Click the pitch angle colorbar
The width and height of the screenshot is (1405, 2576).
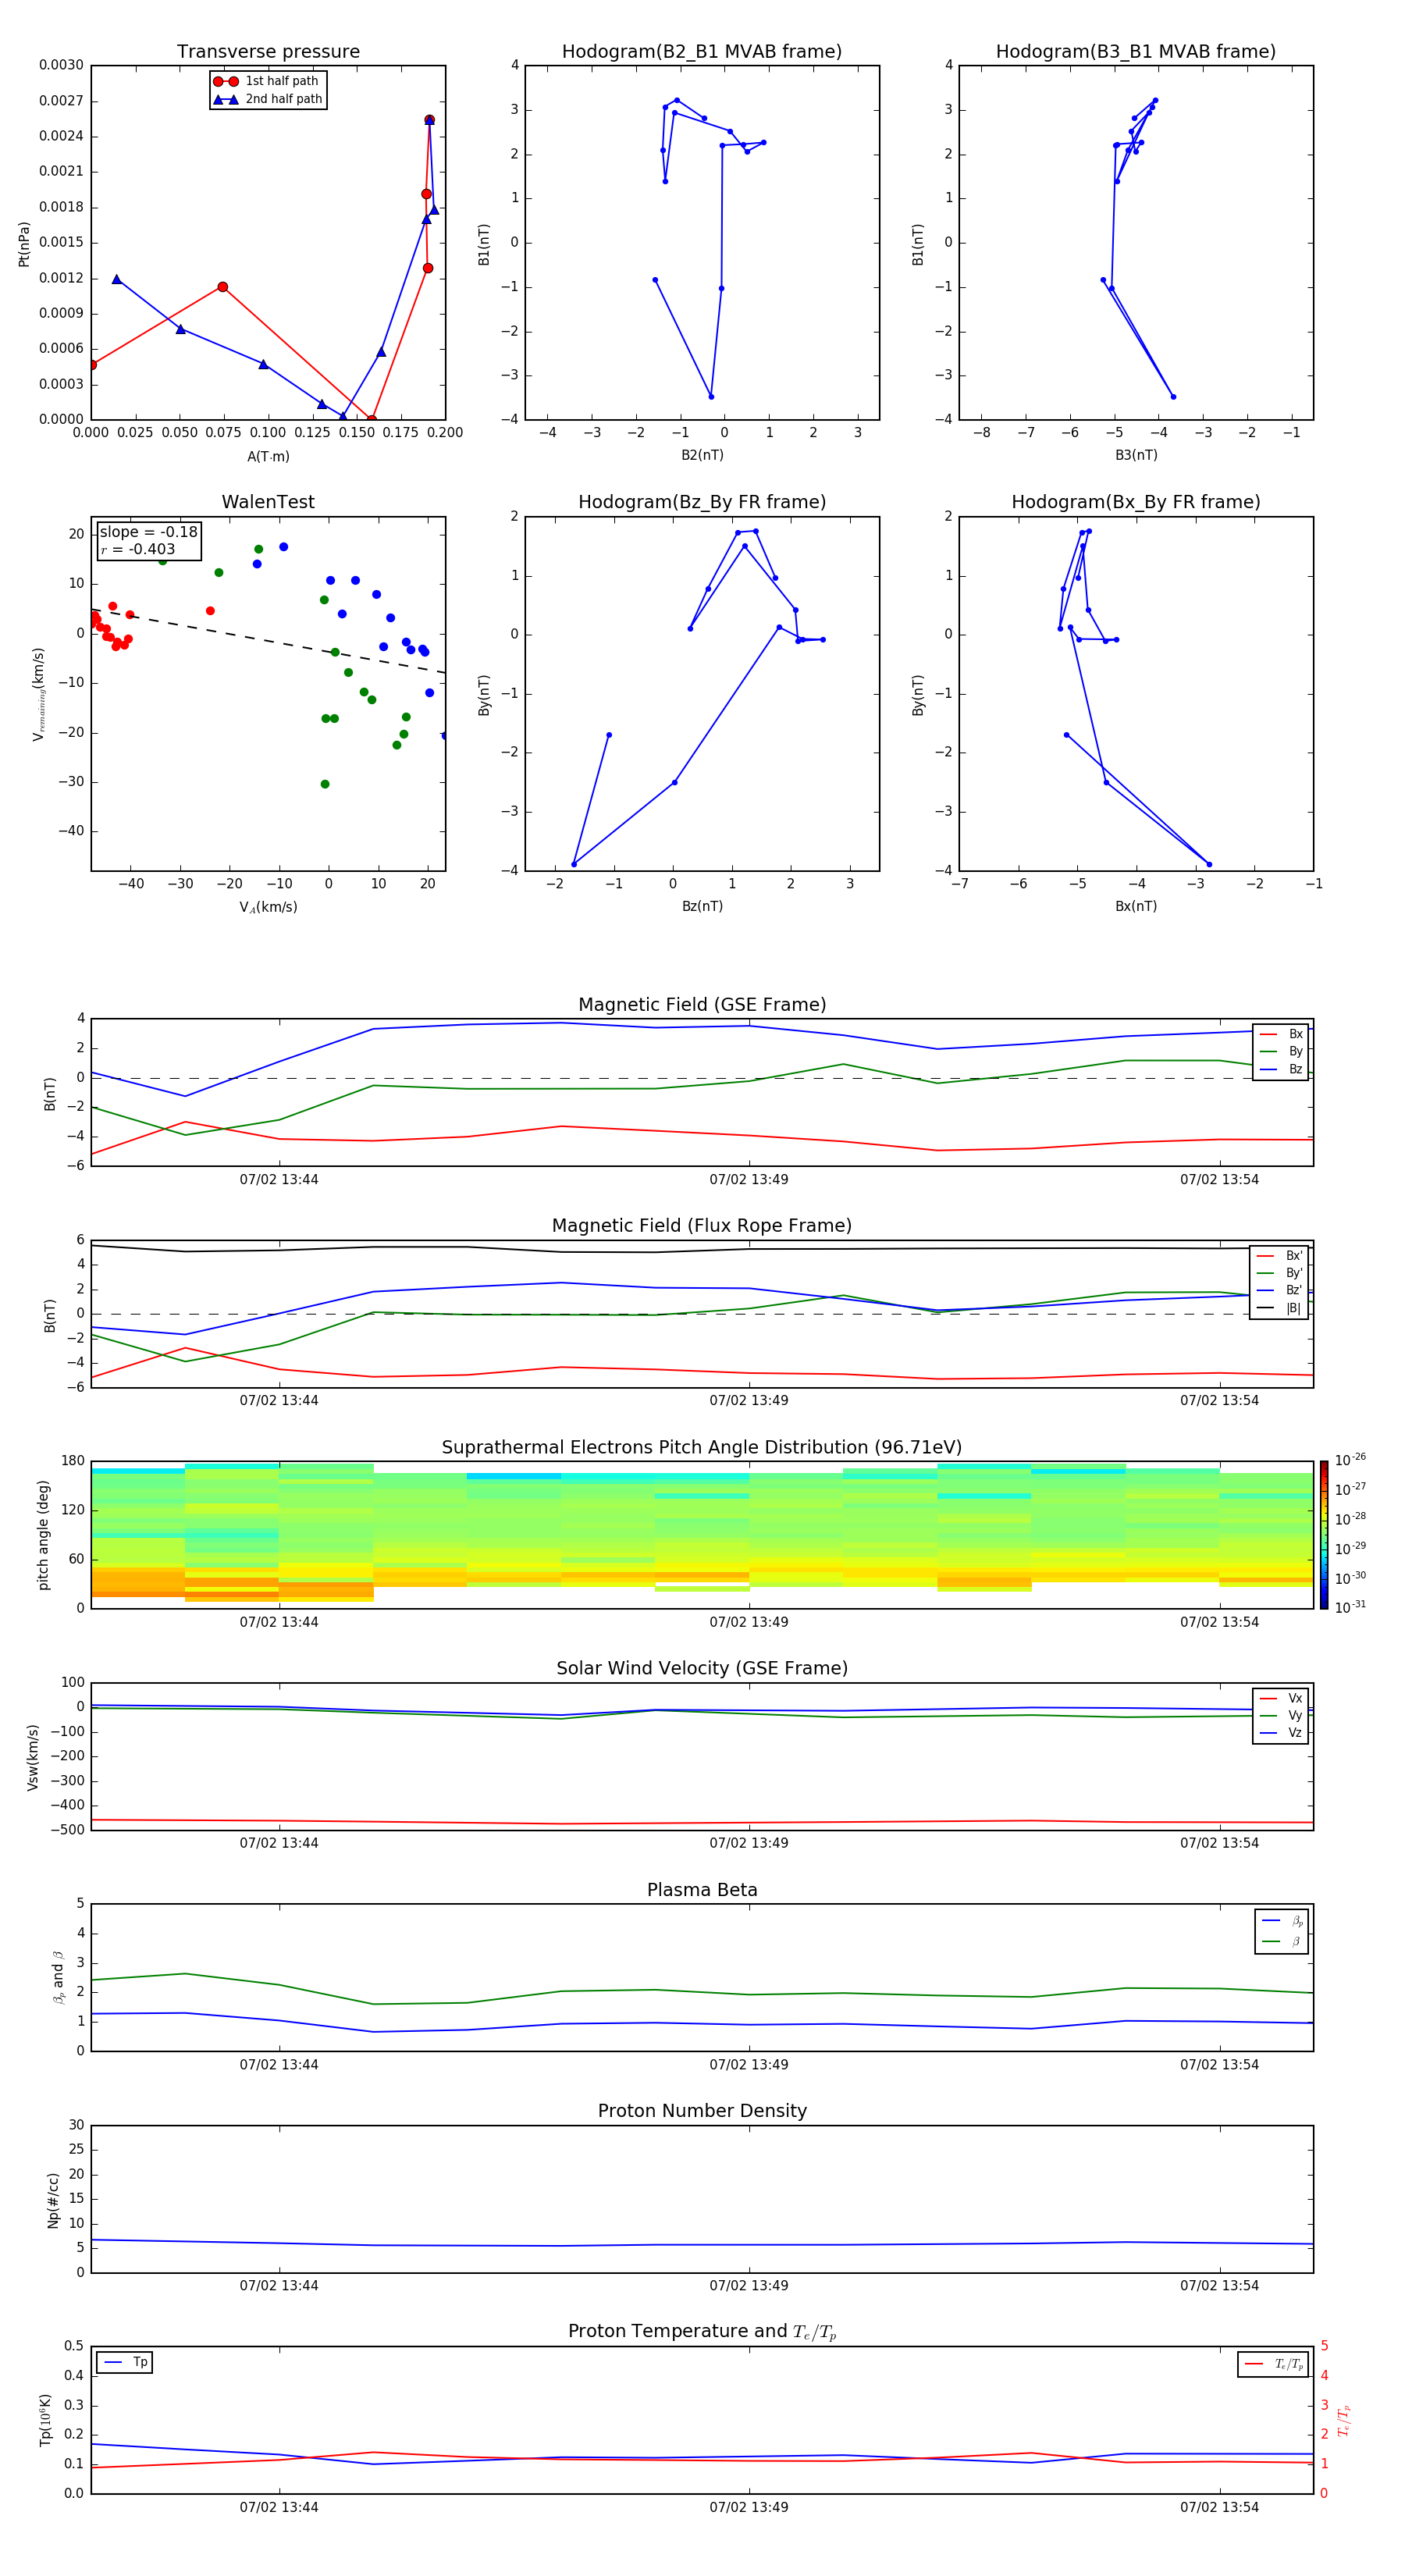1324,1535
